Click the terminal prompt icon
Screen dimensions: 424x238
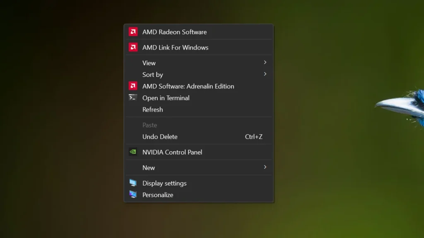(x=133, y=98)
